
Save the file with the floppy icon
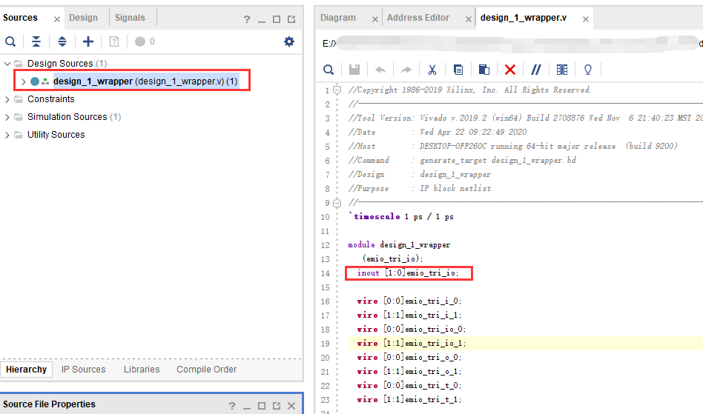pyautogui.click(x=354, y=70)
